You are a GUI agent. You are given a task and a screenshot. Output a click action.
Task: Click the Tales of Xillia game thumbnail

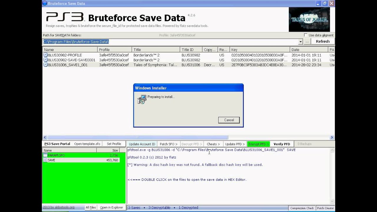tap(309, 19)
